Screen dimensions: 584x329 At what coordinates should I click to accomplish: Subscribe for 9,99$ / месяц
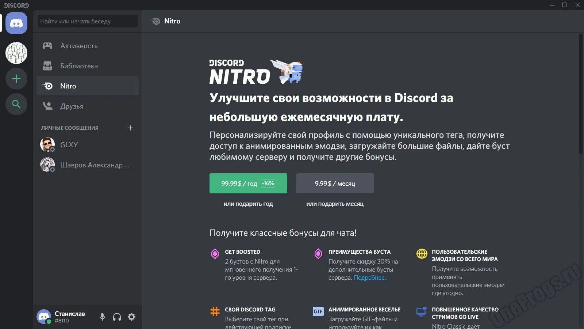point(335,183)
